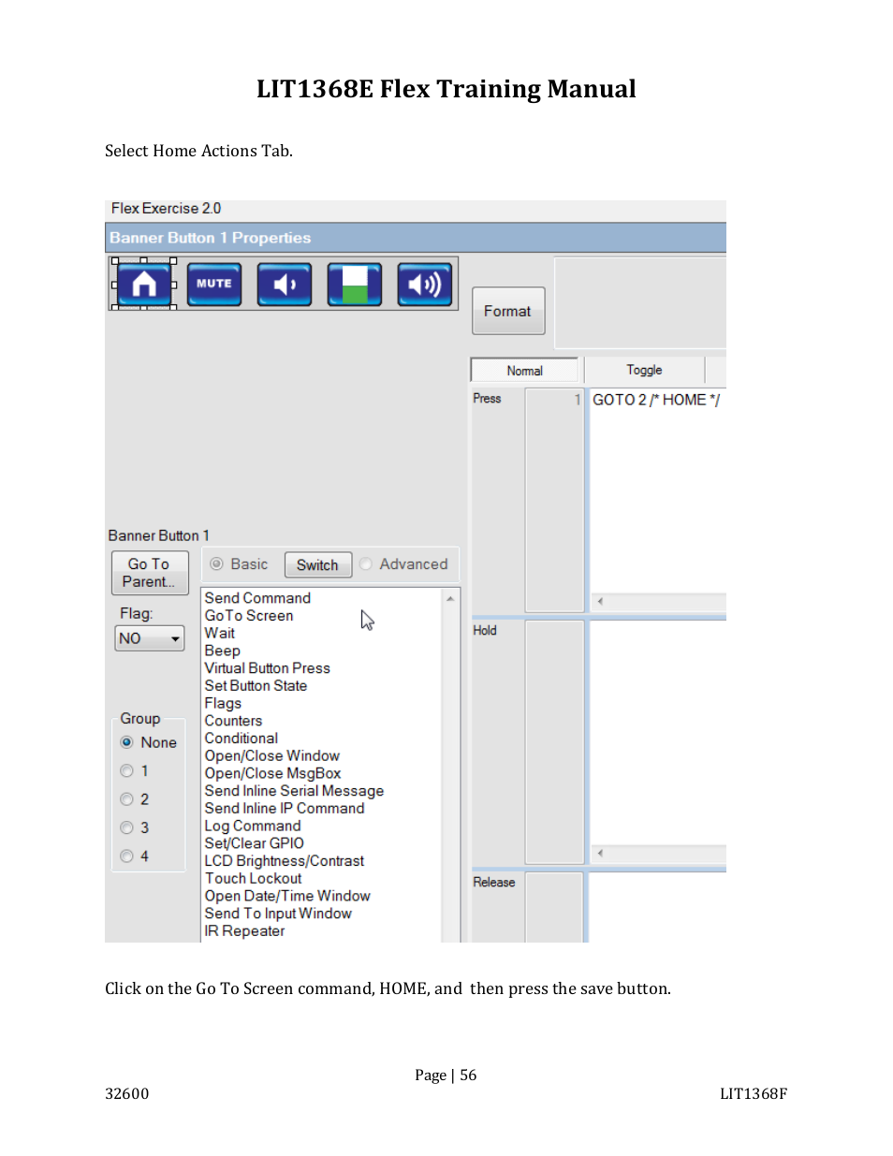Select the Advanced radio button
Screen dimensions: 893x1156
tap(366, 563)
